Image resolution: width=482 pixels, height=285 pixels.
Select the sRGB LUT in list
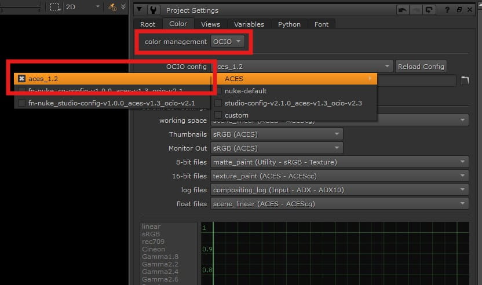[151, 234]
